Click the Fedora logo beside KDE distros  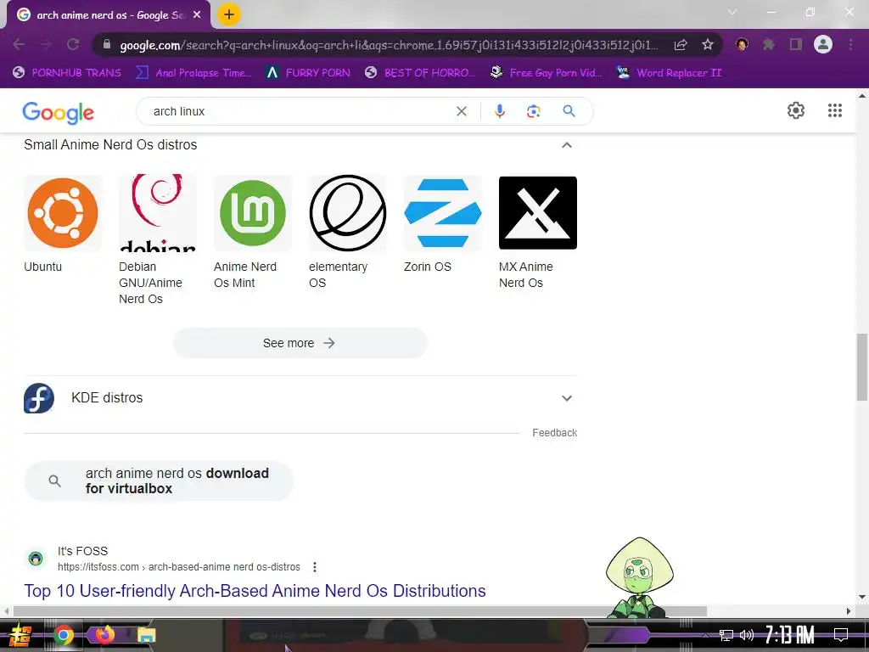click(39, 398)
